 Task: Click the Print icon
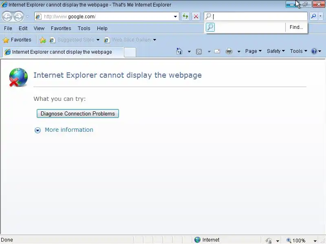(x=229, y=51)
